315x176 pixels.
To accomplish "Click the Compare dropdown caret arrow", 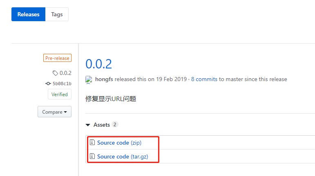I will click(x=65, y=112).
